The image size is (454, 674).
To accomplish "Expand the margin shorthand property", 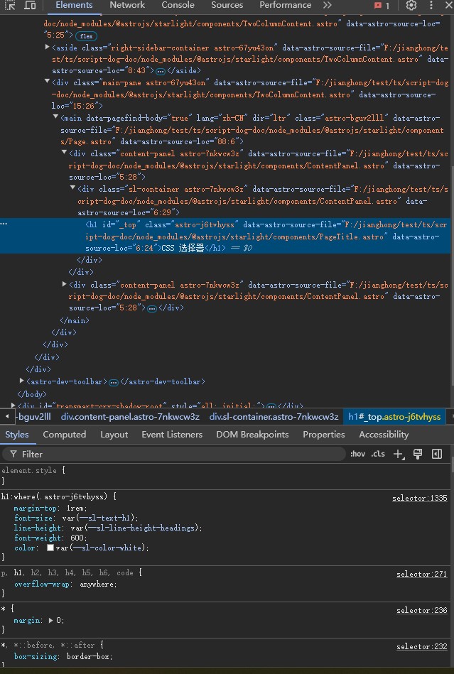I will [50, 620].
